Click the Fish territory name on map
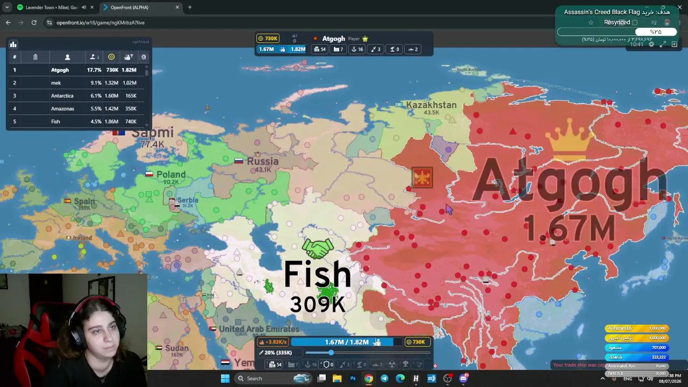This screenshot has height=387, width=688. tap(318, 275)
